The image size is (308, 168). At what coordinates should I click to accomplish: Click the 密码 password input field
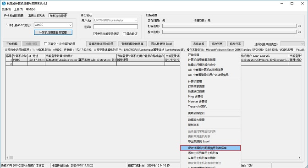(115, 27)
